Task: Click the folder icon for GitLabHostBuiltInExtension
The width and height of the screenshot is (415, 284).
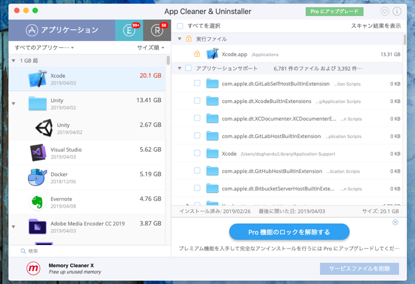Action: pos(212,136)
